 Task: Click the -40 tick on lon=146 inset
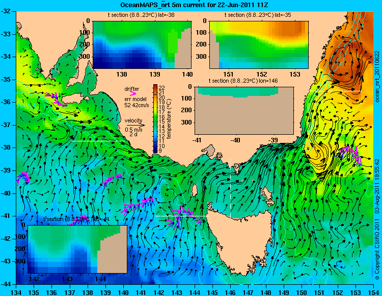click(235, 140)
